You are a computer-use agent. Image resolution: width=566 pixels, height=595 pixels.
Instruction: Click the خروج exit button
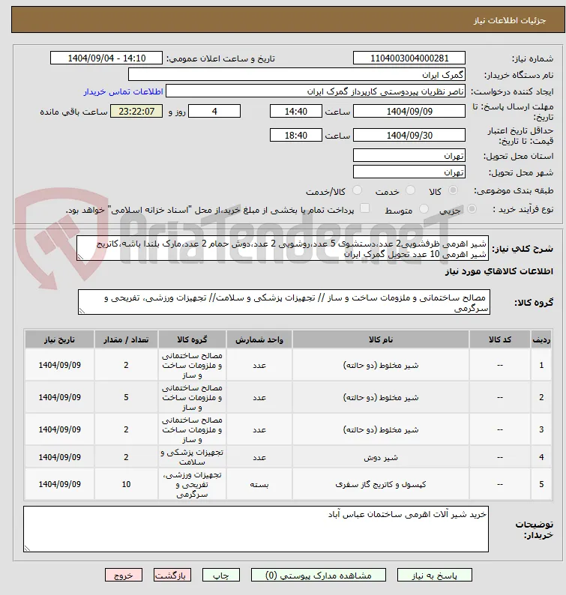tap(124, 575)
